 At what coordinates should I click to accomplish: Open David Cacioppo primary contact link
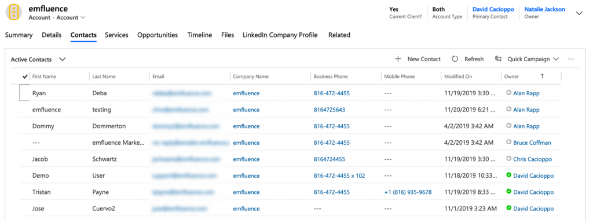coord(493,9)
